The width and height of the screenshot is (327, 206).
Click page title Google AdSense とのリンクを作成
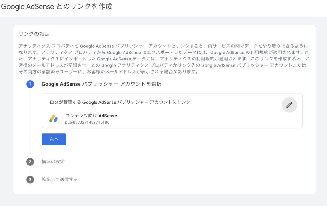[57, 6]
